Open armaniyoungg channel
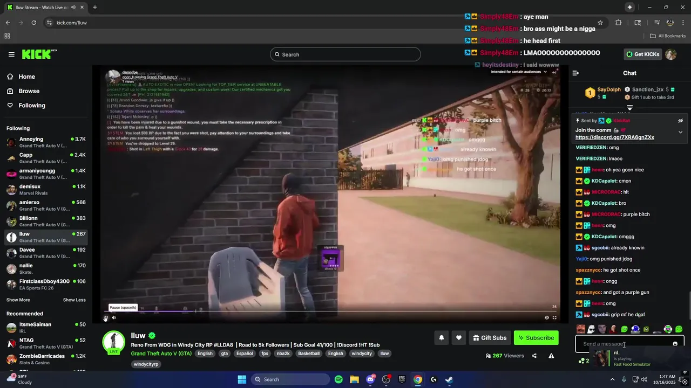This screenshot has height=388, width=691. click(x=46, y=174)
